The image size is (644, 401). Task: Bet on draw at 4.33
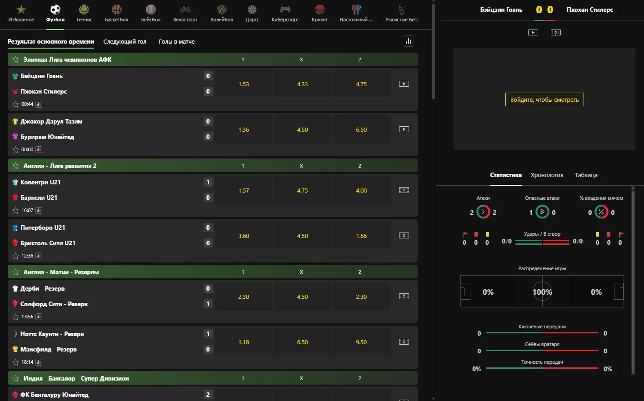tap(302, 84)
